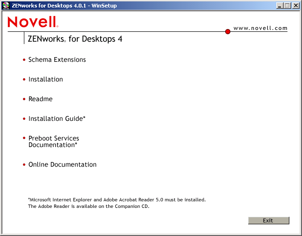Viewport: 302px width, 236px height.
Task: Click the ZENworks for Desktops 4 heading
Action: click(75, 39)
